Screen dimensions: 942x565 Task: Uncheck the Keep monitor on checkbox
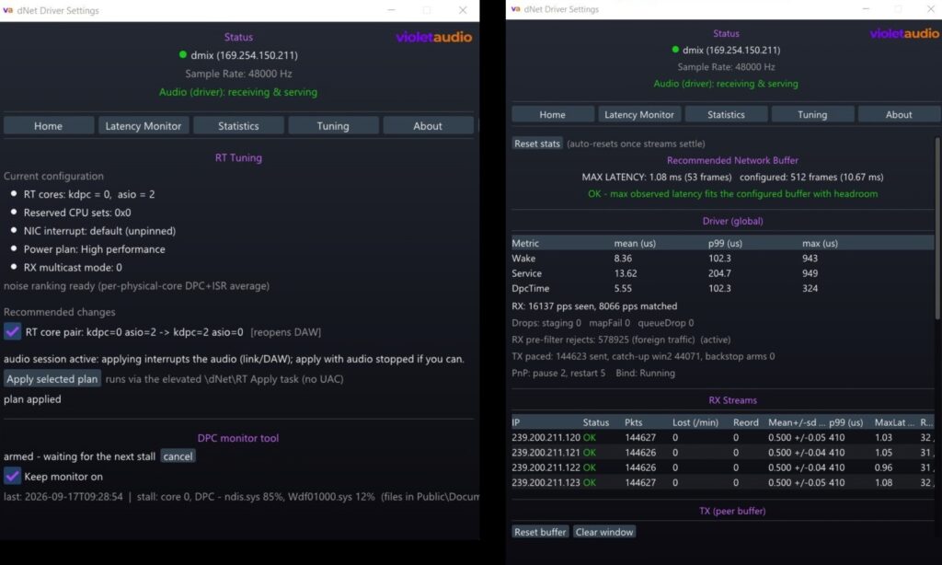12,476
